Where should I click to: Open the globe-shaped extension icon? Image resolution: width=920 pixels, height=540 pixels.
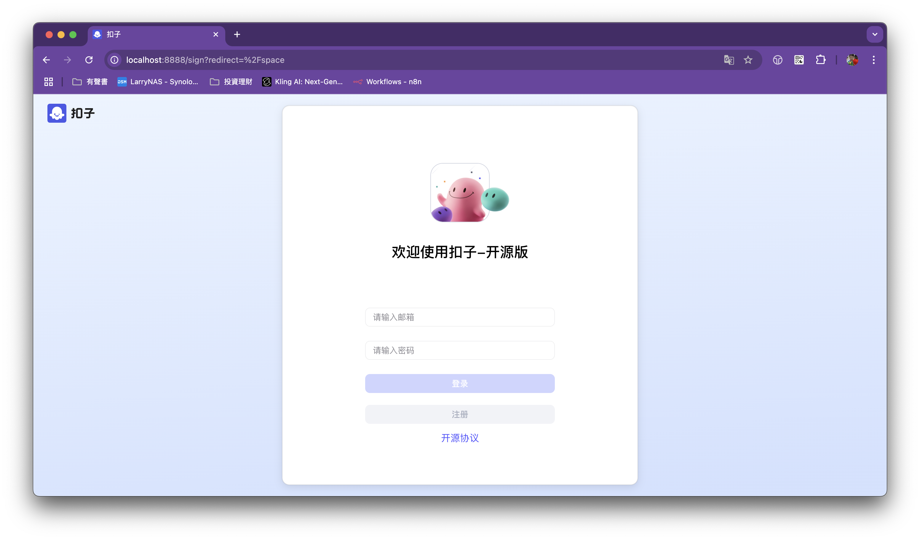[x=778, y=60]
